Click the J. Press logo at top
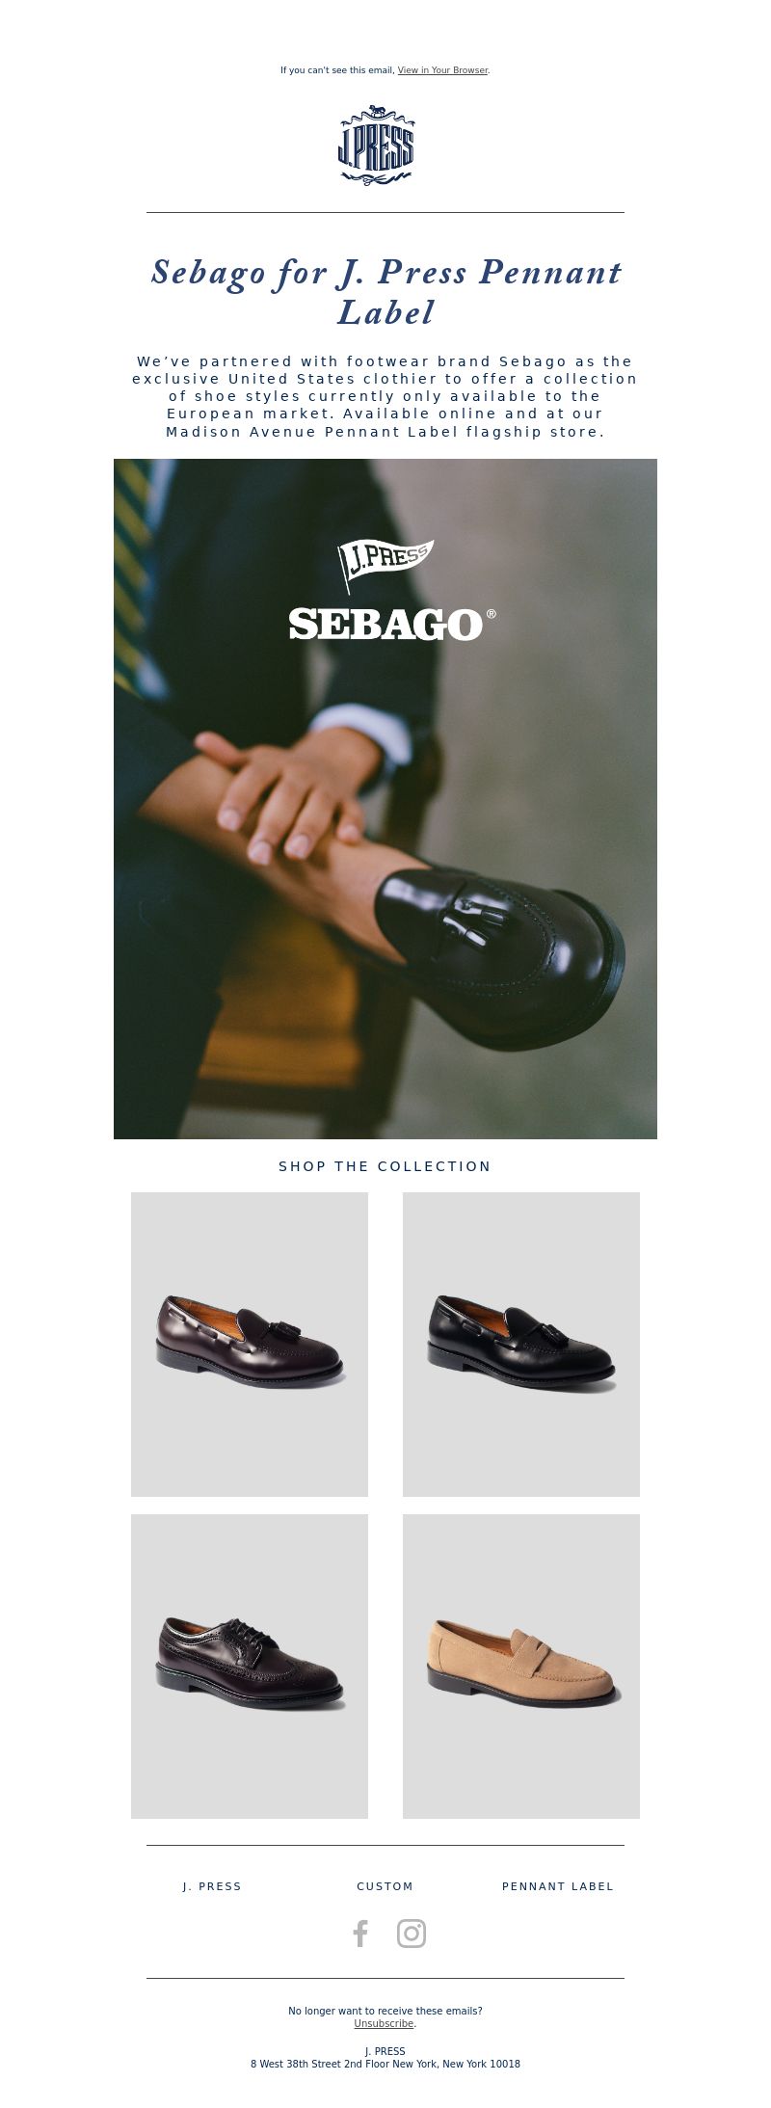This screenshot has height=2108, width=771. tap(376, 144)
